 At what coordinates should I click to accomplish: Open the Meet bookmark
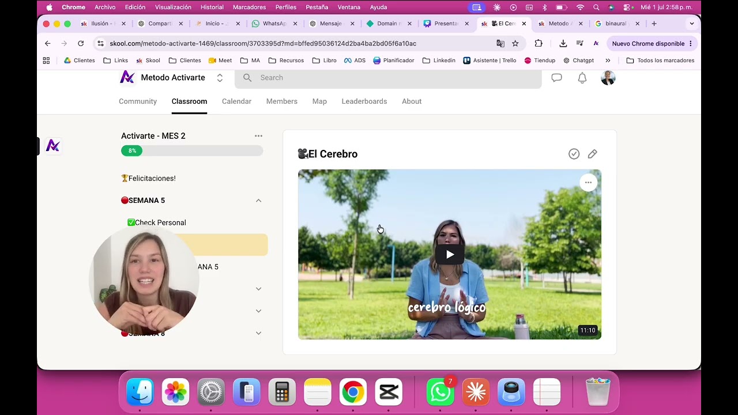click(x=220, y=61)
